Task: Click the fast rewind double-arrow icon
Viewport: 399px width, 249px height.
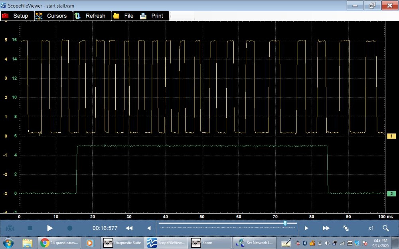Action: [x=129, y=228]
